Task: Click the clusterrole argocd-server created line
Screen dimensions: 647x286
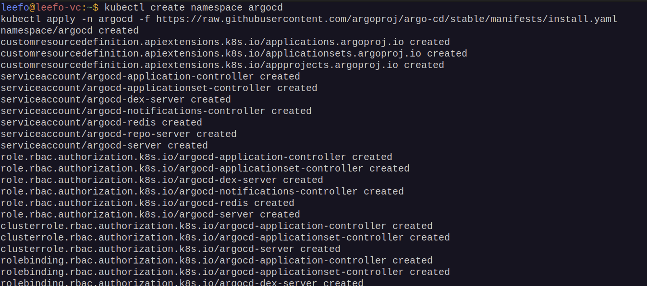Action: point(171,249)
